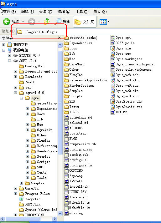Screen dimensions: 161x223
Task: Click the address bar path field
Action: (89, 32)
